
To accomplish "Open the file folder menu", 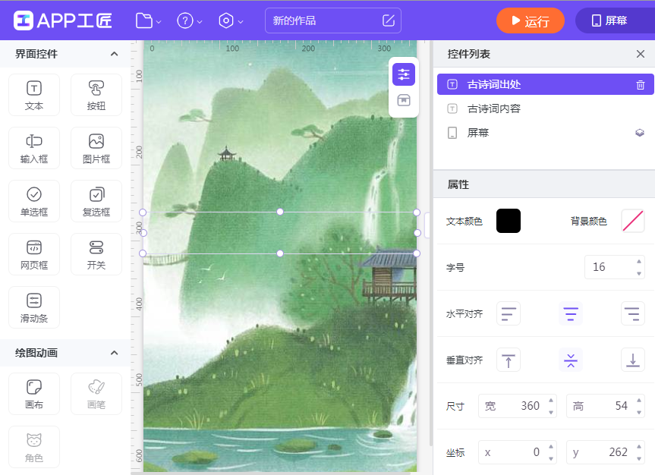I will (148, 20).
